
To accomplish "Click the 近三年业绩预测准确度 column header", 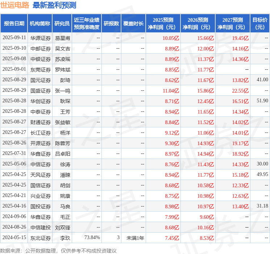I will coord(86,24).
